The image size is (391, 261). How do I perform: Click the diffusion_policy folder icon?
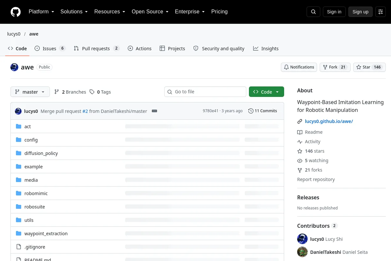19,153
